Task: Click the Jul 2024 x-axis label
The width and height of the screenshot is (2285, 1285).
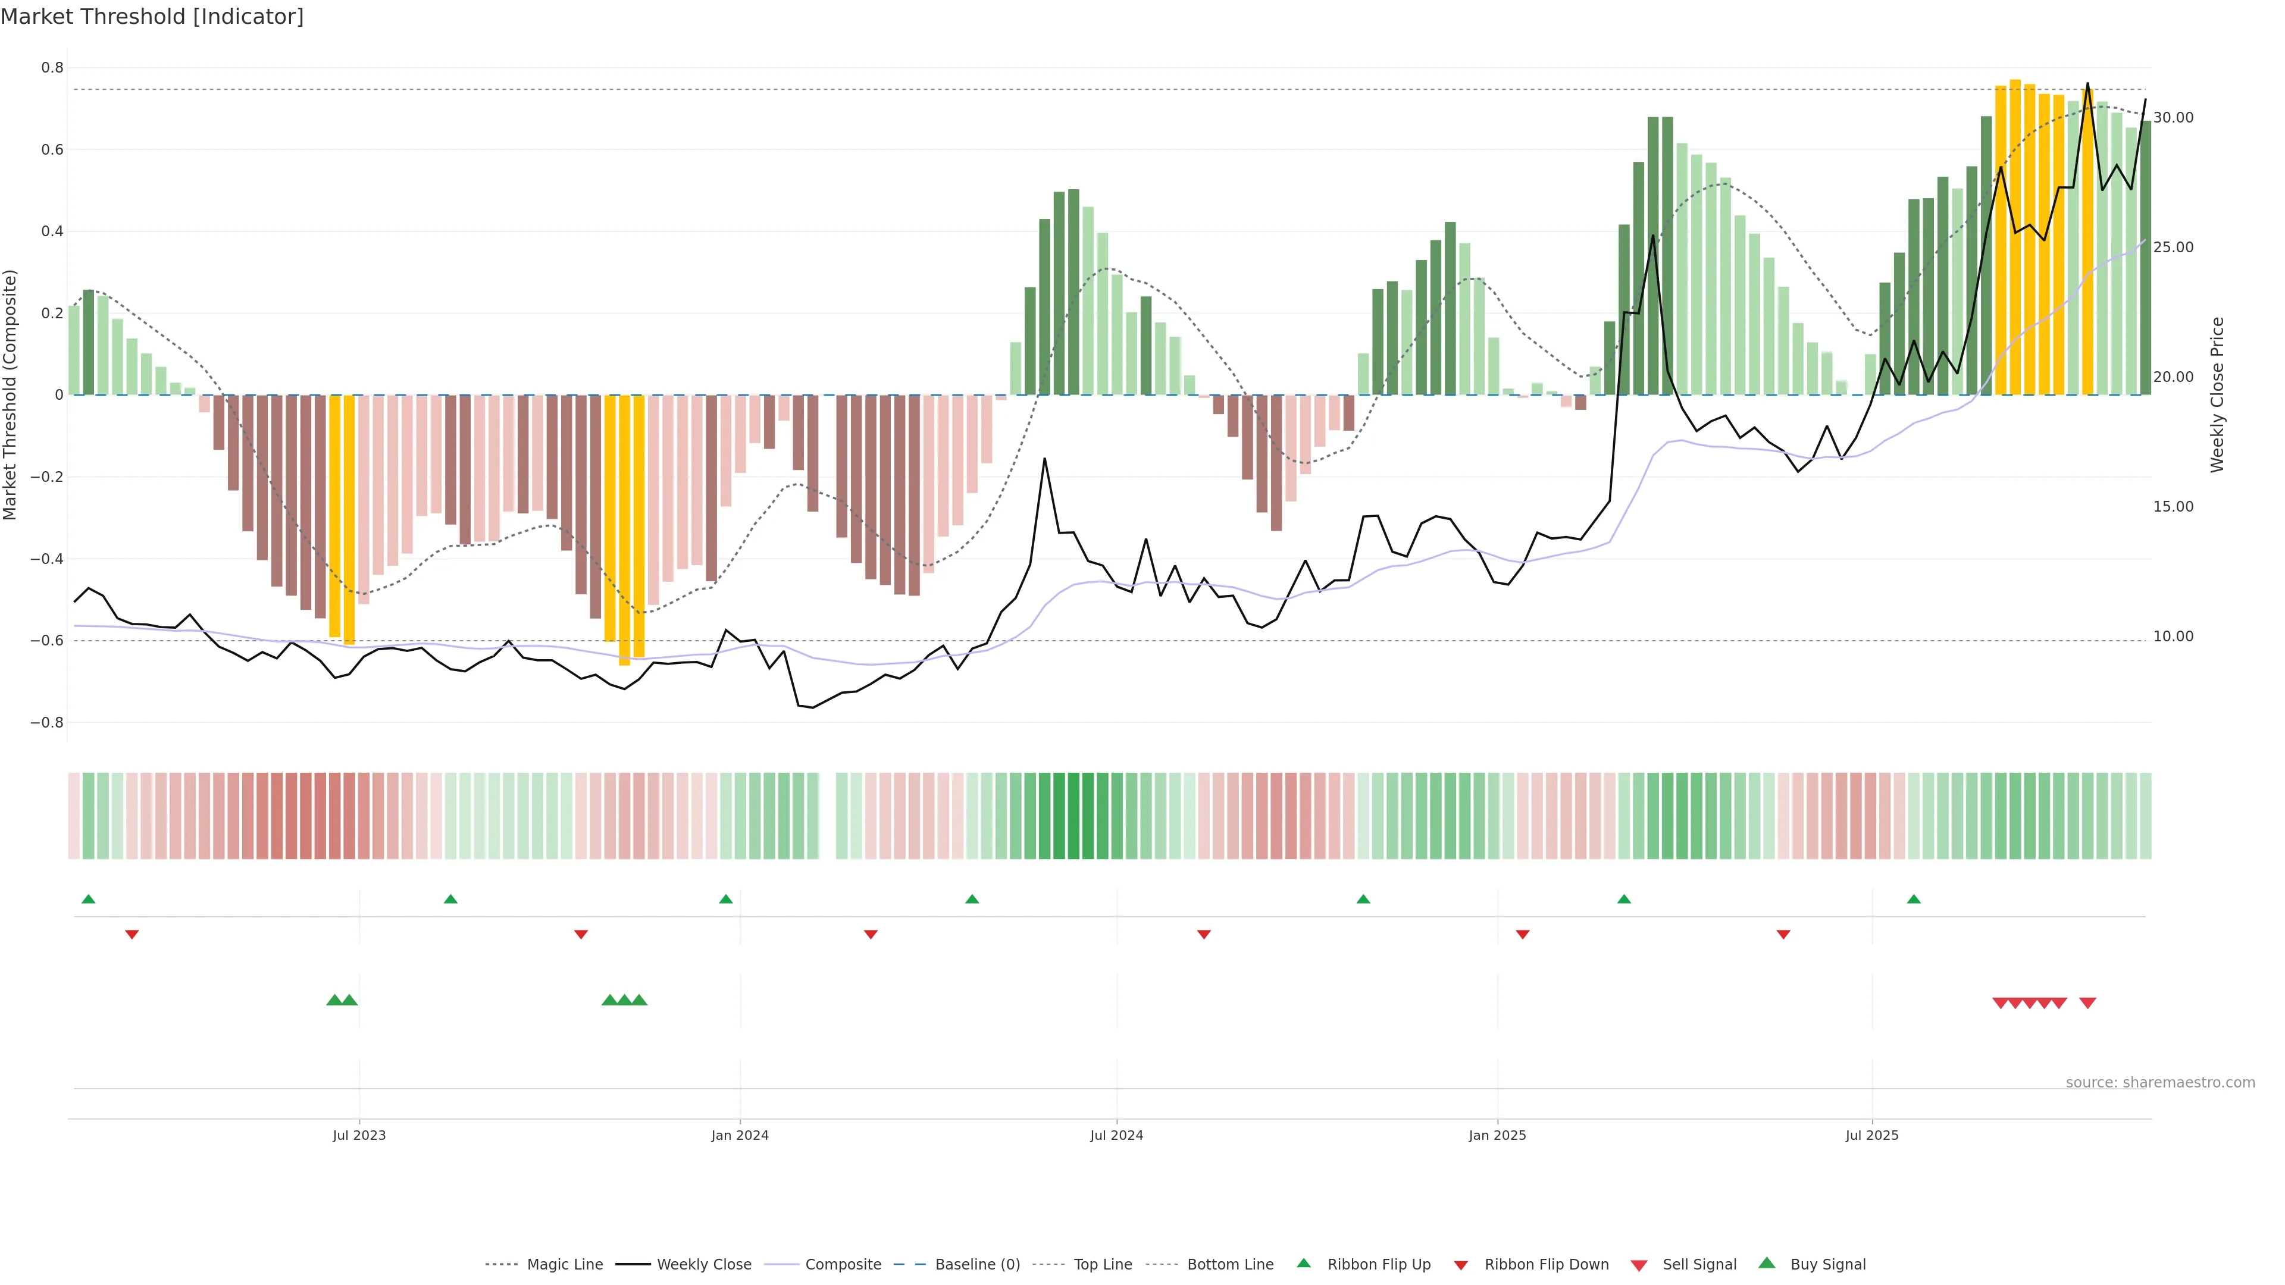Action: pyautogui.click(x=1116, y=1135)
